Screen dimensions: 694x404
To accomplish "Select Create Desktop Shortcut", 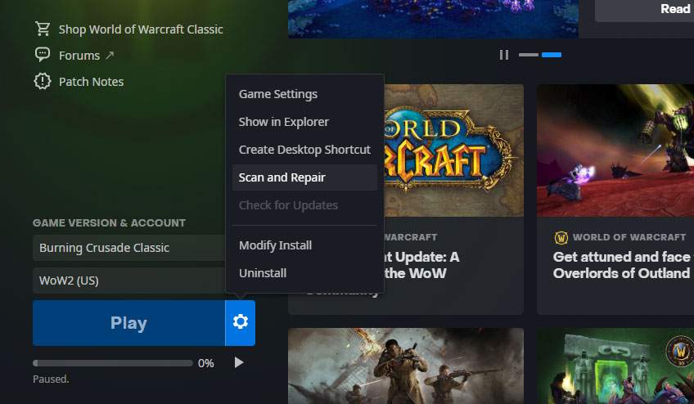I will tap(304, 150).
